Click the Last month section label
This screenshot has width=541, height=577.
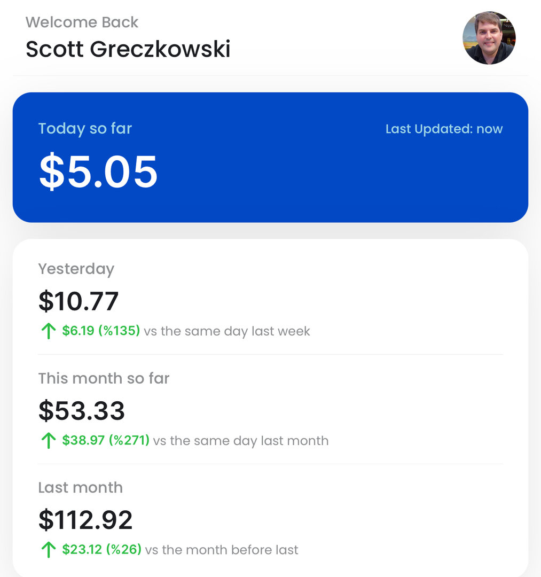(x=81, y=488)
